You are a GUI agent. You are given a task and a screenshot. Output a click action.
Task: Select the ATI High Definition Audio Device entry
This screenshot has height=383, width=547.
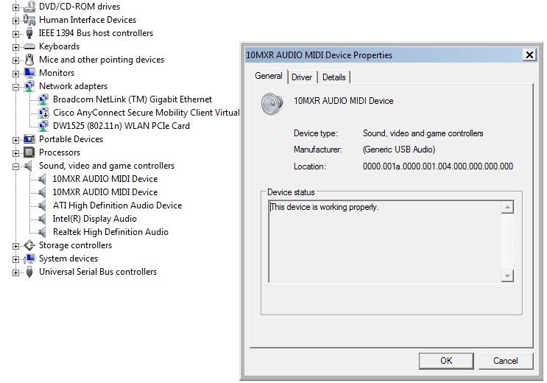pos(117,205)
